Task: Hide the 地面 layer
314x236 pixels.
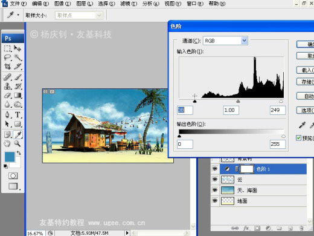Action: pyautogui.click(x=215, y=201)
